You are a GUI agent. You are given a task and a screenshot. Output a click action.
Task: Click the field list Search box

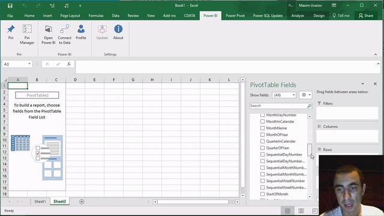coord(278,106)
